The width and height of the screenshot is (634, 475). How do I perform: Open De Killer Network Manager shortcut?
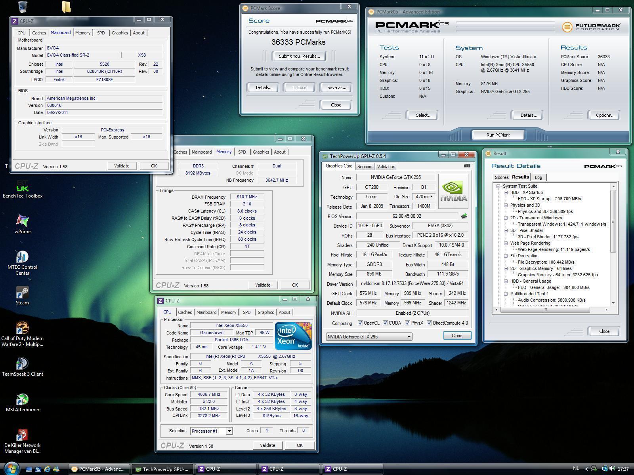(x=23, y=441)
